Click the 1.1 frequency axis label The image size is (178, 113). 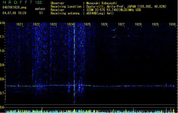click(x=3, y=37)
